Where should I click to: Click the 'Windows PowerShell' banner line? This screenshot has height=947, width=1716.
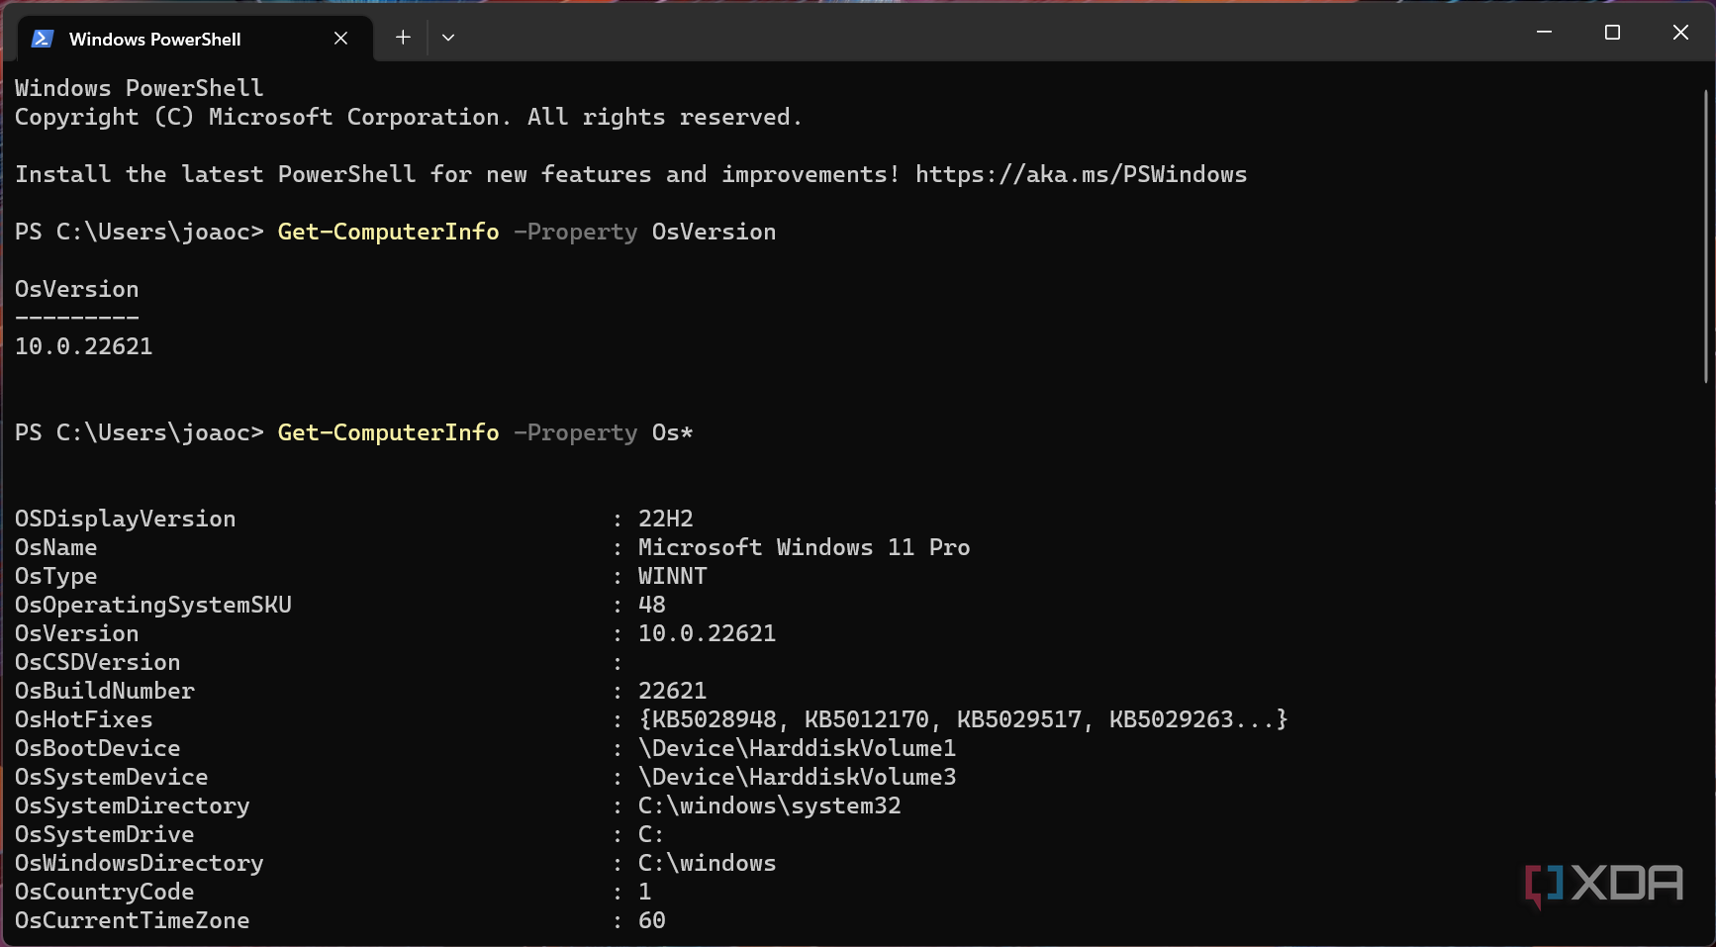[140, 88]
